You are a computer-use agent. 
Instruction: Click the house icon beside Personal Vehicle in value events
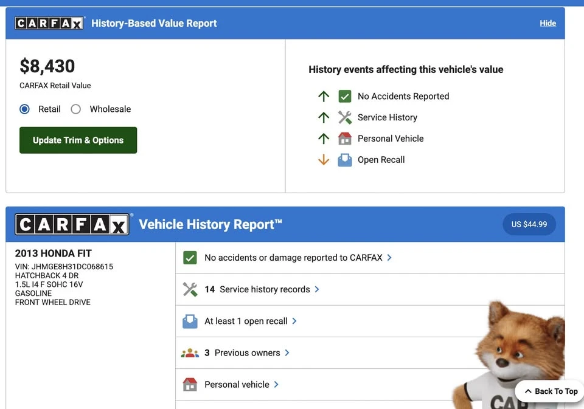(344, 139)
